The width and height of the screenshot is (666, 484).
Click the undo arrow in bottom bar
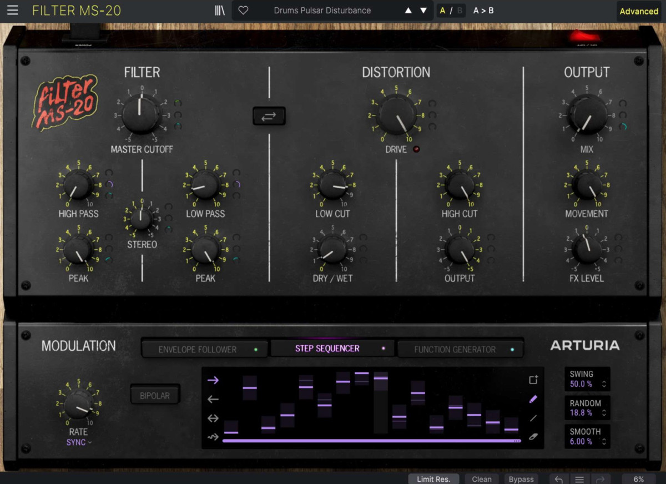coord(559,479)
